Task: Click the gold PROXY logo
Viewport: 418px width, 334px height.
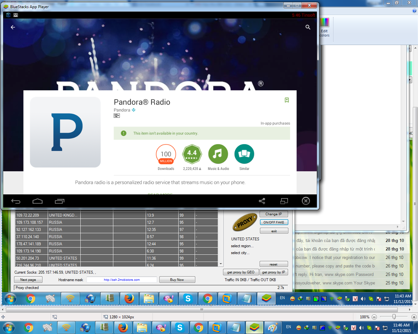Action: (x=245, y=222)
